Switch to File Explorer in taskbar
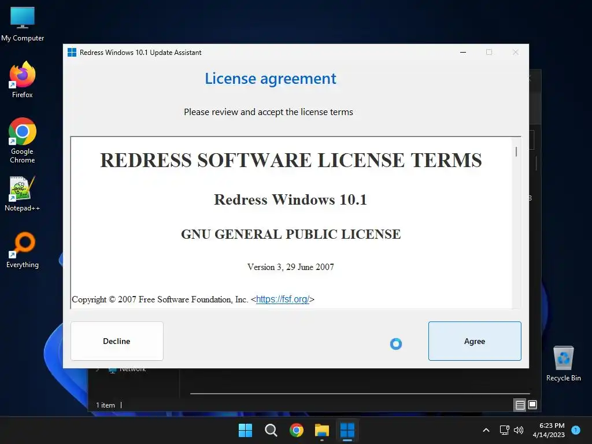This screenshot has width=592, height=444. click(x=322, y=430)
